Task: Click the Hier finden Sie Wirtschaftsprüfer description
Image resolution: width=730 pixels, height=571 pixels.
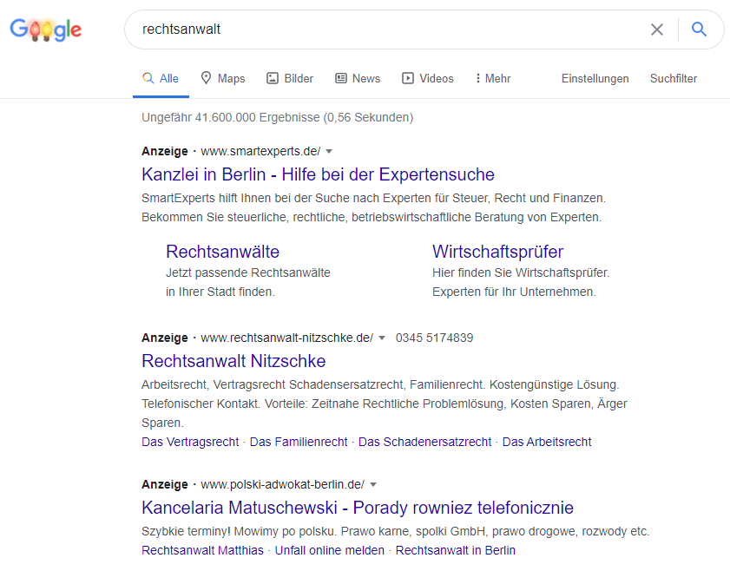Action: 521,282
